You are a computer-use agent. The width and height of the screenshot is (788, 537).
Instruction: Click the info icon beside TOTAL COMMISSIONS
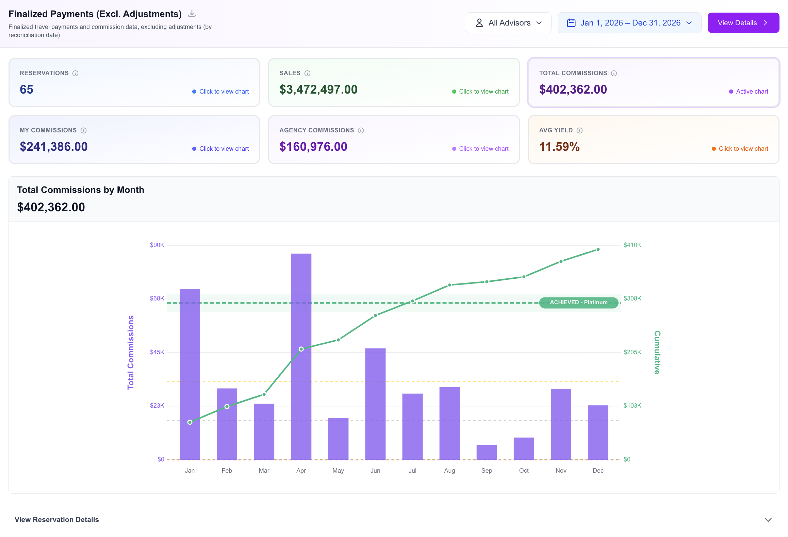pyautogui.click(x=613, y=73)
